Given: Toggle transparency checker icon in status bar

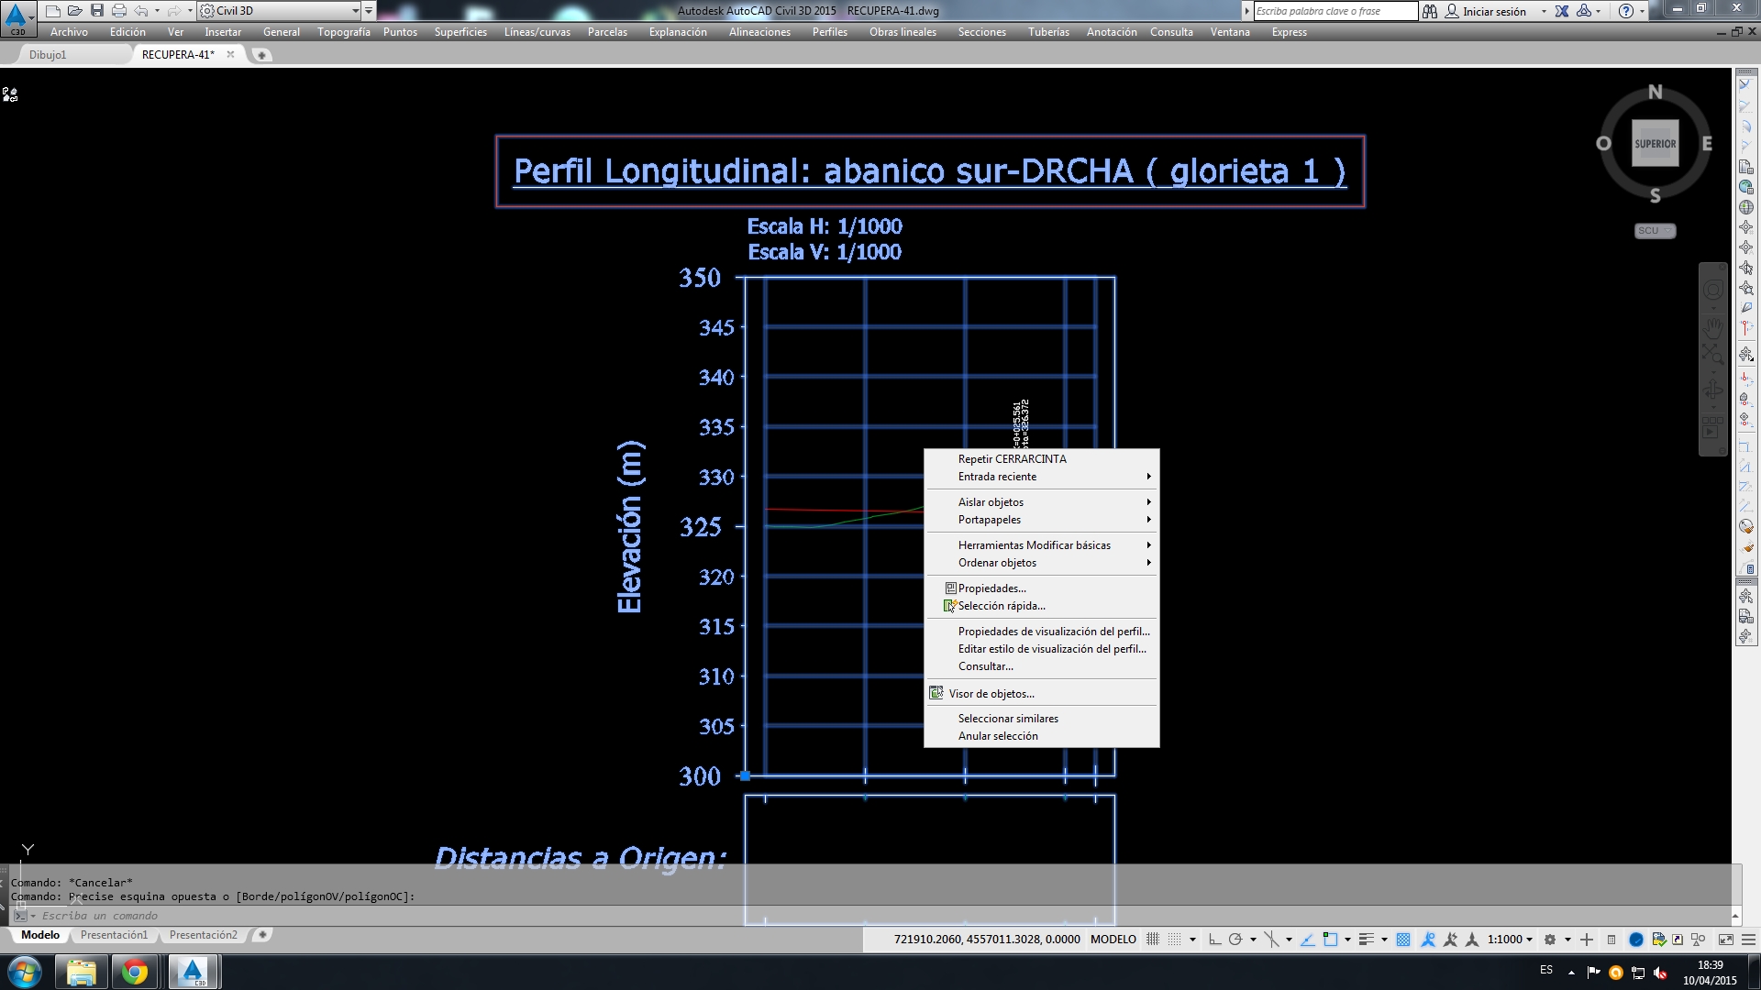Looking at the screenshot, I should pos(1403,940).
